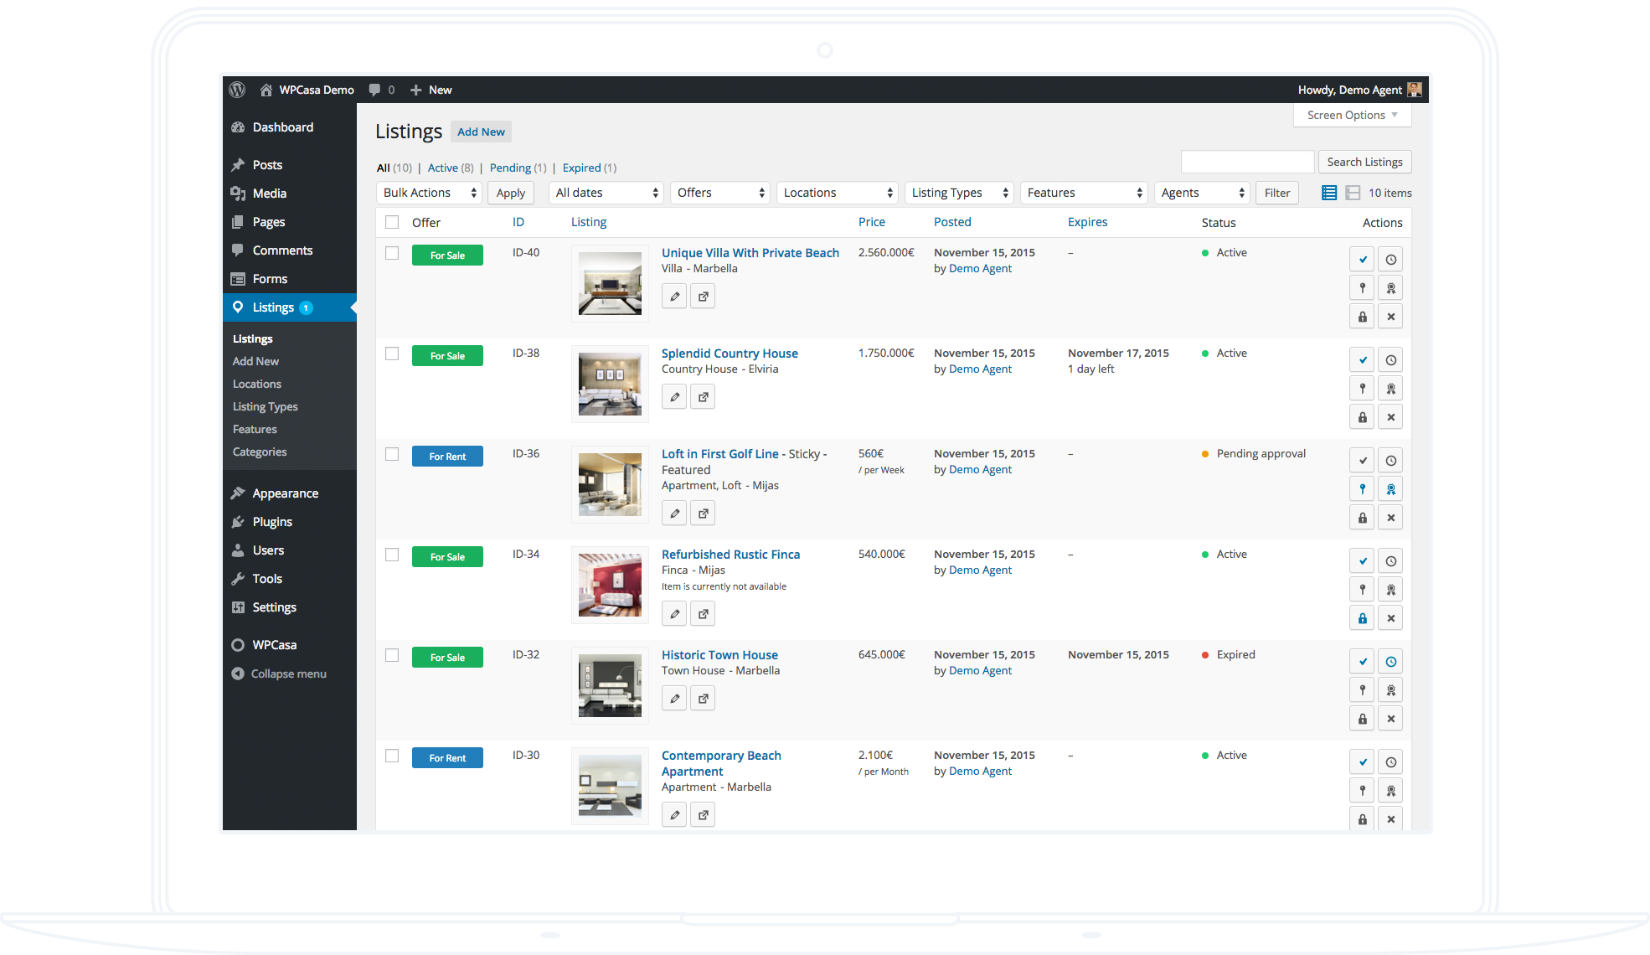Click the Apply bulk action button
The height and width of the screenshot is (955, 1650).
pyautogui.click(x=511, y=193)
